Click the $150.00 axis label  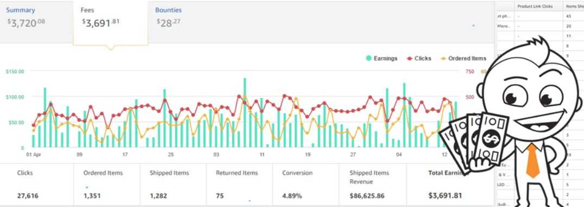point(15,71)
